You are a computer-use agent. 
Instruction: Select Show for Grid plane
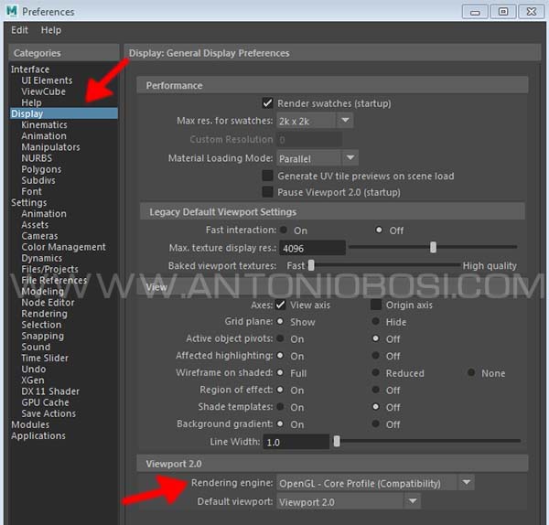point(280,321)
